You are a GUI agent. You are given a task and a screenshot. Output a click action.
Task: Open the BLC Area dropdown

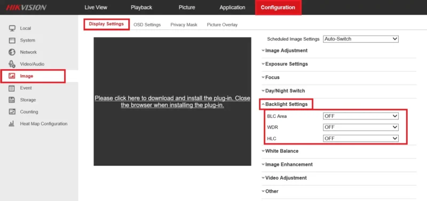(x=361, y=116)
